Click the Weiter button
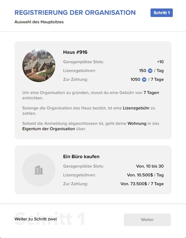 (x=147, y=220)
